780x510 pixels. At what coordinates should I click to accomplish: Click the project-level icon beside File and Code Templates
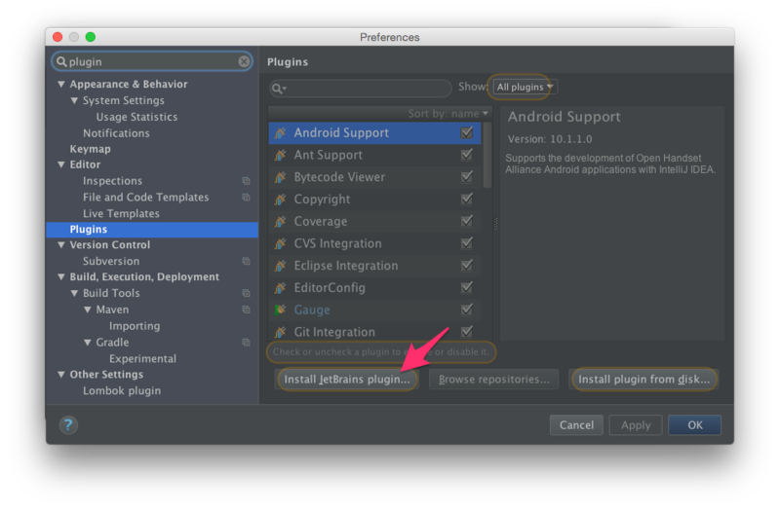(x=246, y=198)
